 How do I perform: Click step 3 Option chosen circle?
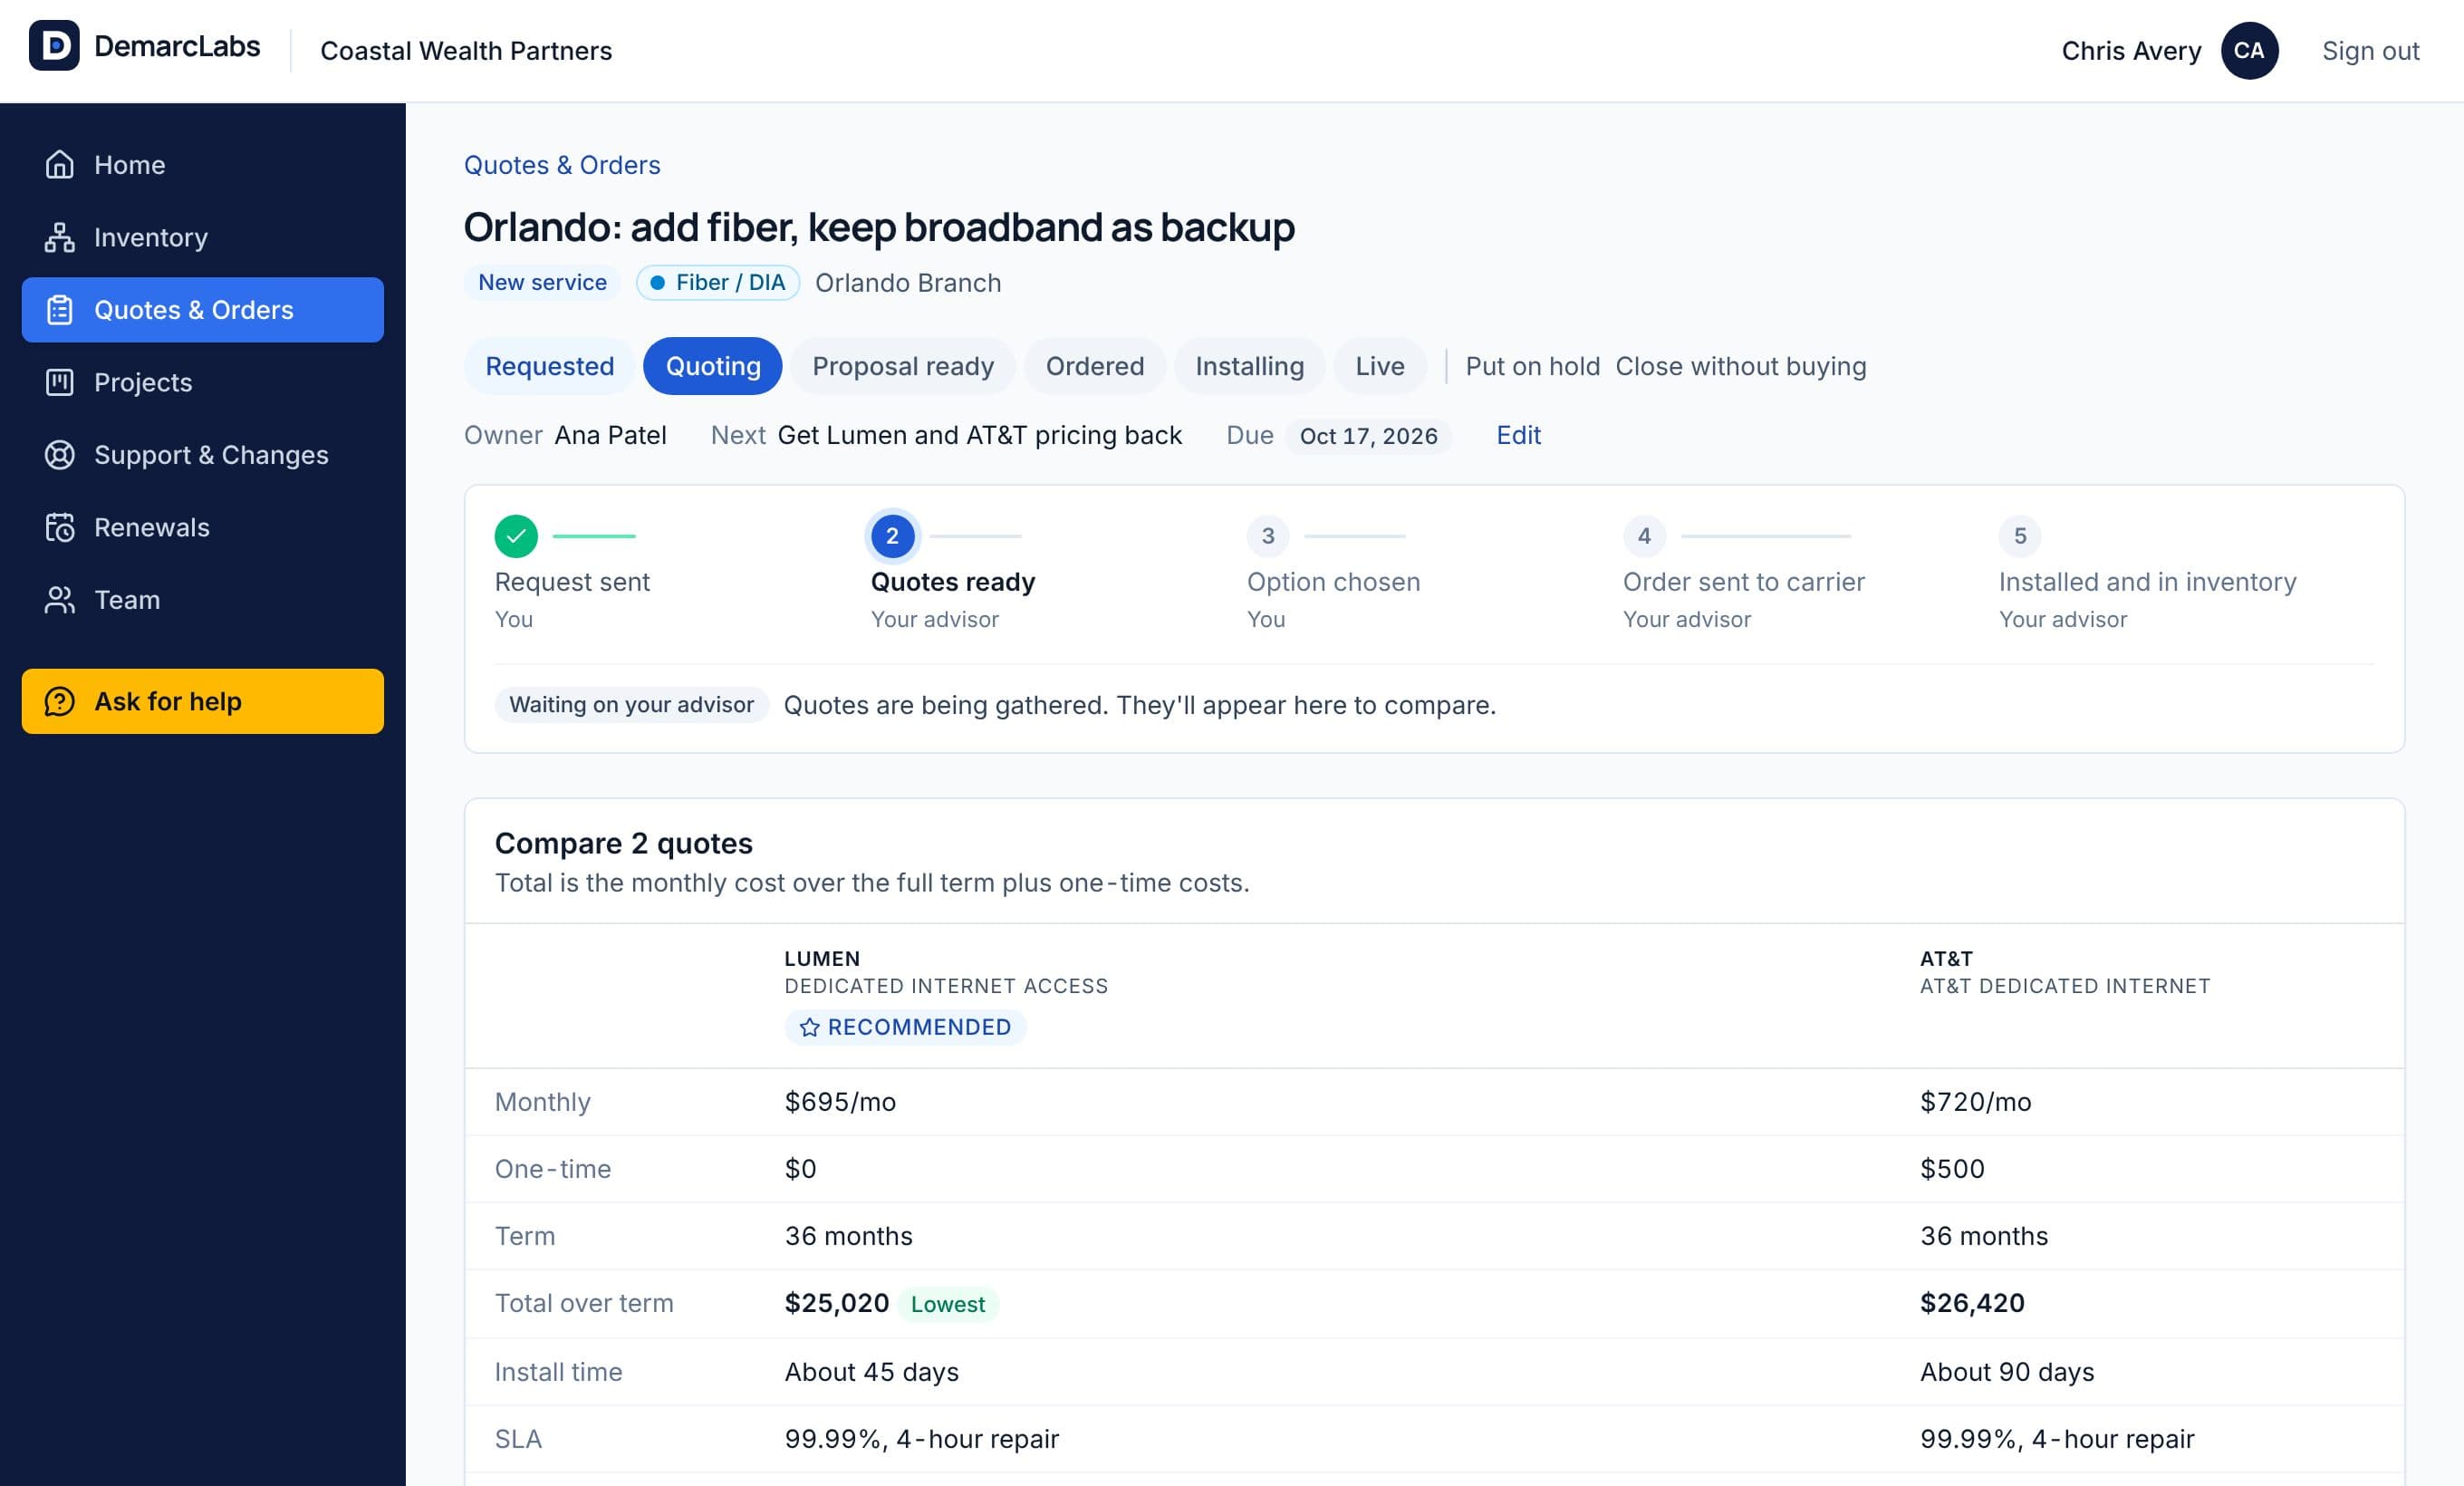pyautogui.click(x=1268, y=536)
